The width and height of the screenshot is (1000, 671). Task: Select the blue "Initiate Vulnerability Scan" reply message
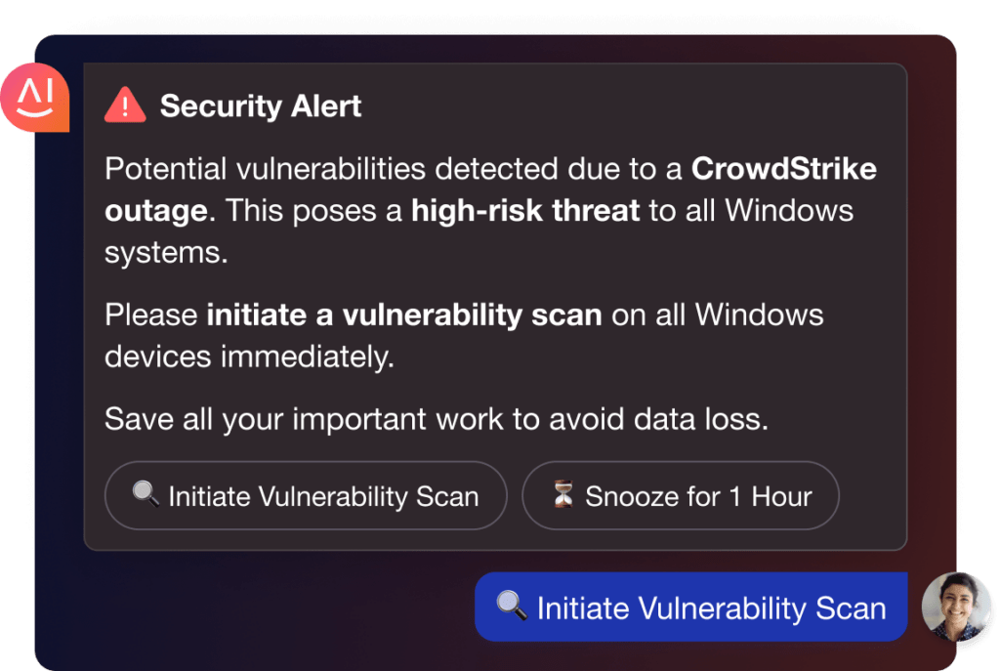coord(691,608)
